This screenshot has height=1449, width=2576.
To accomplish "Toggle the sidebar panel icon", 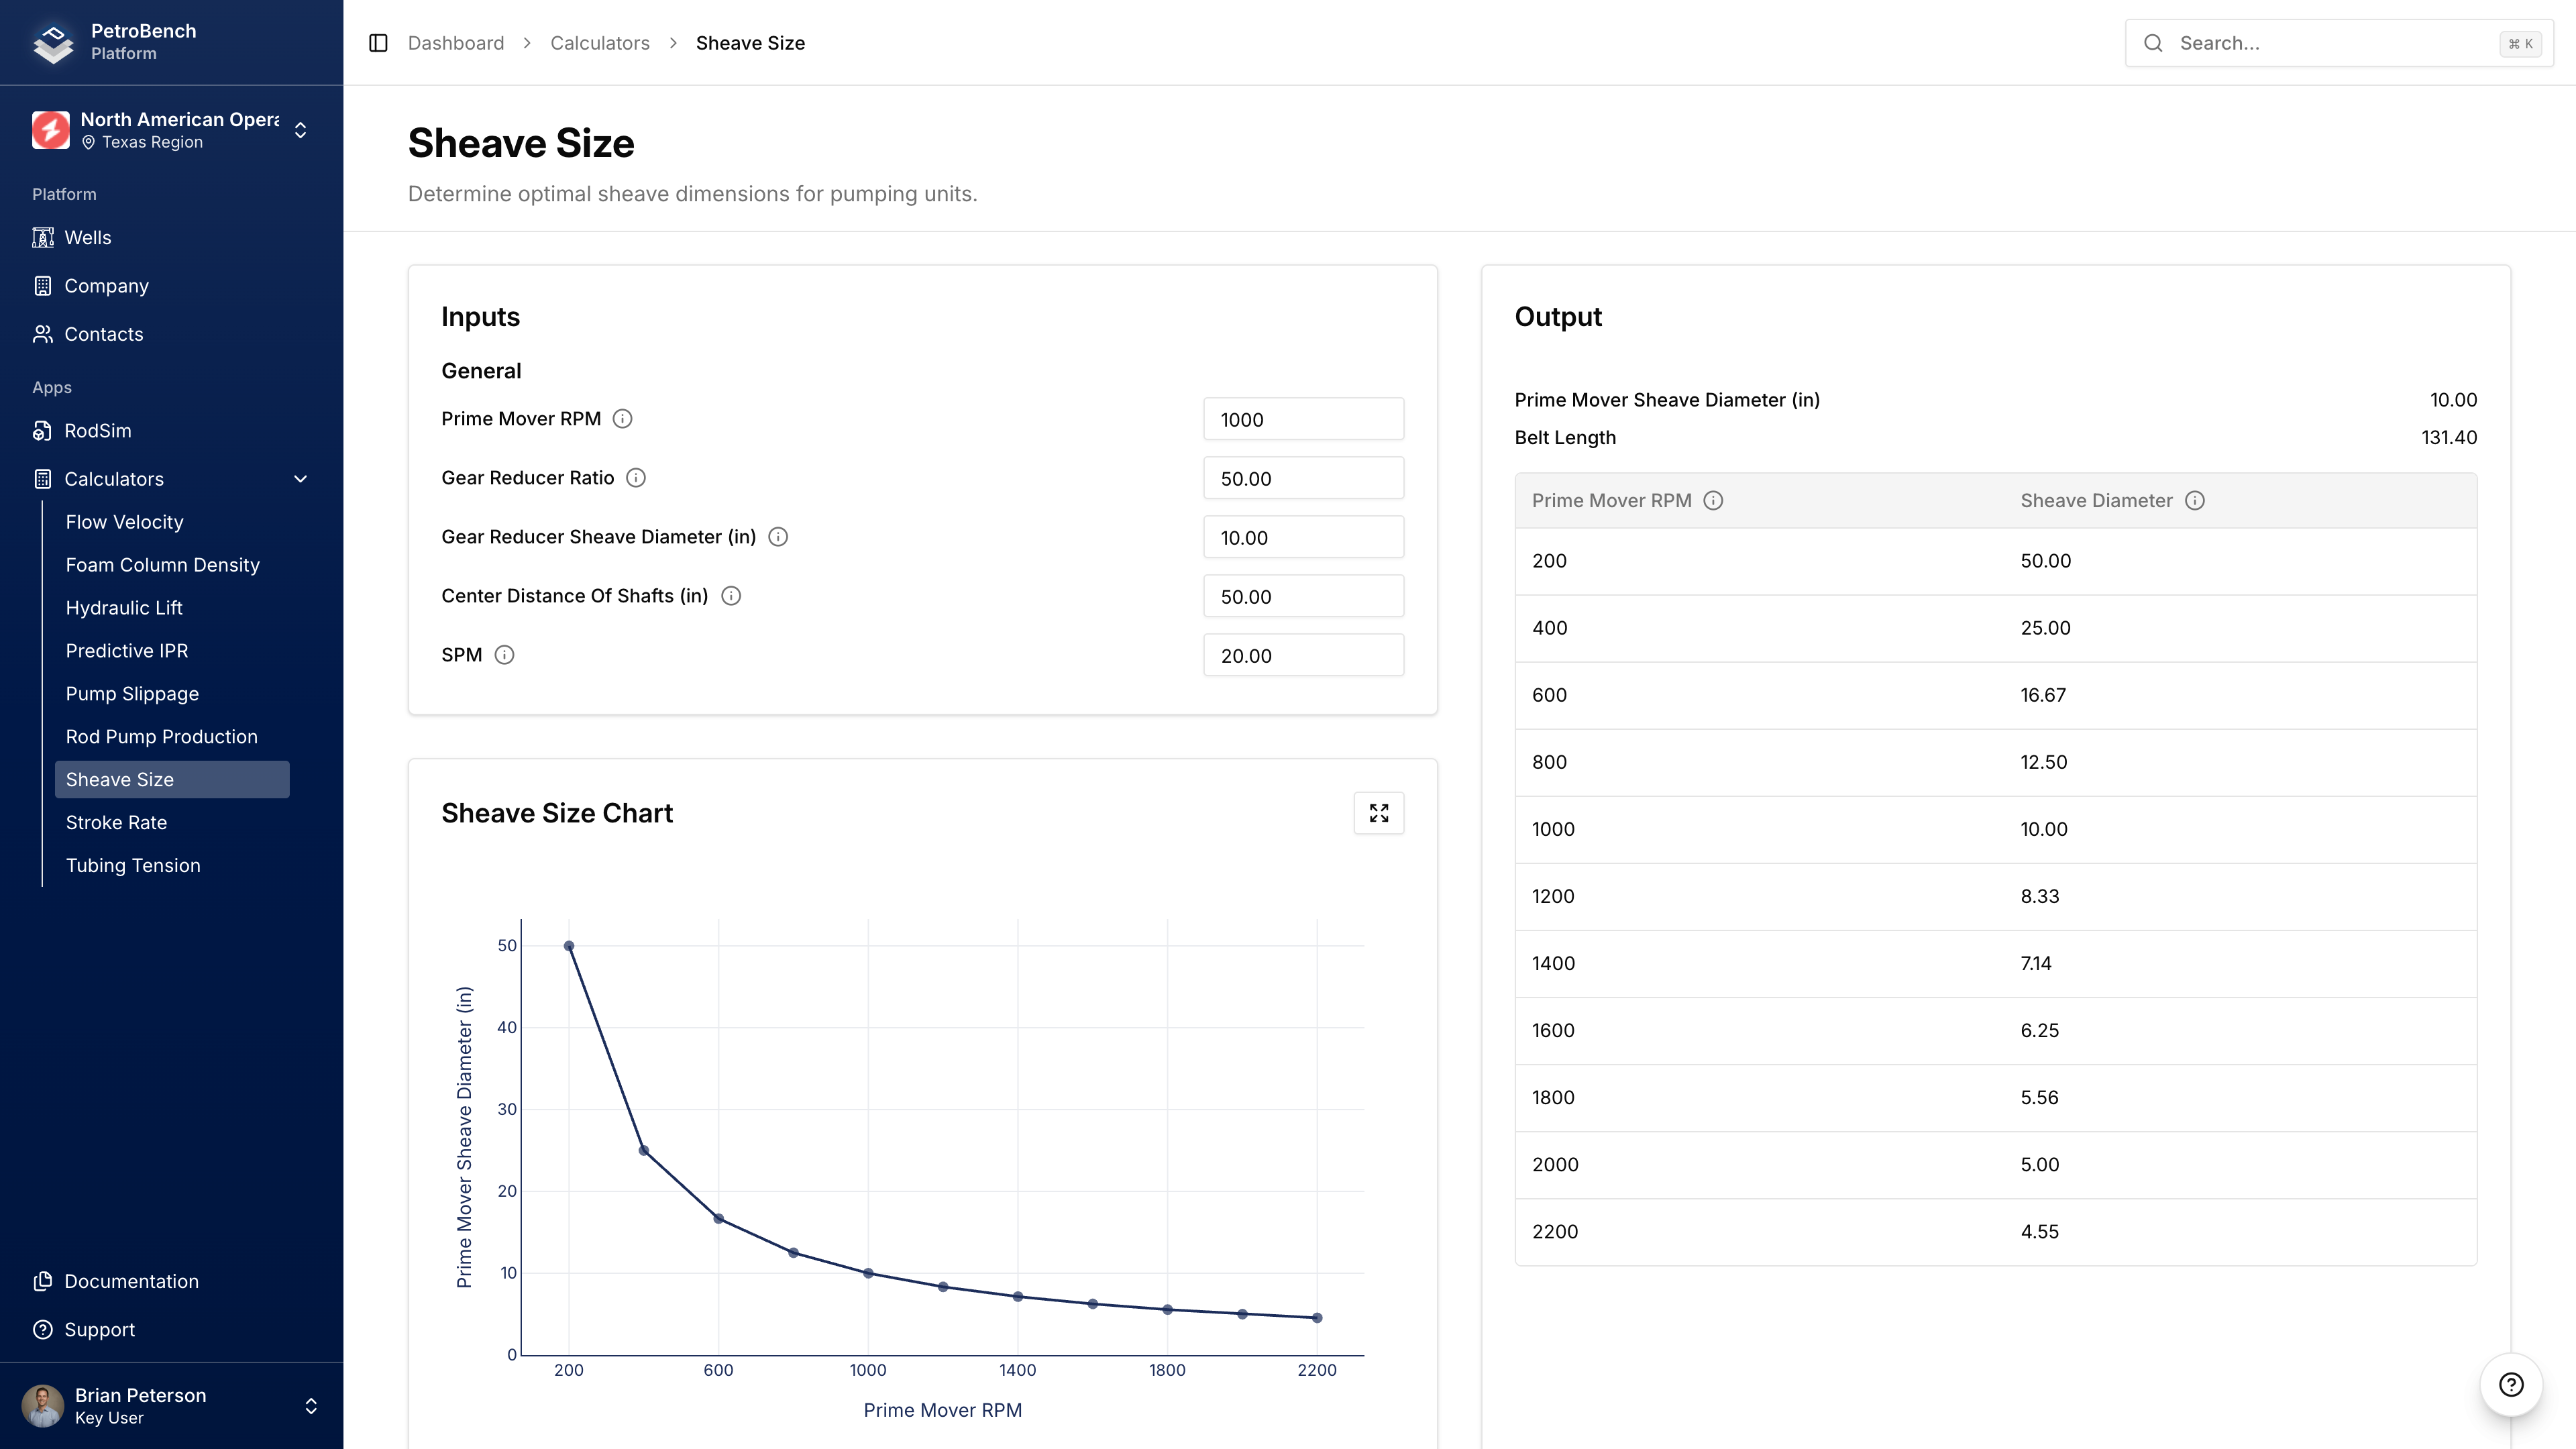I will tap(378, 43).
